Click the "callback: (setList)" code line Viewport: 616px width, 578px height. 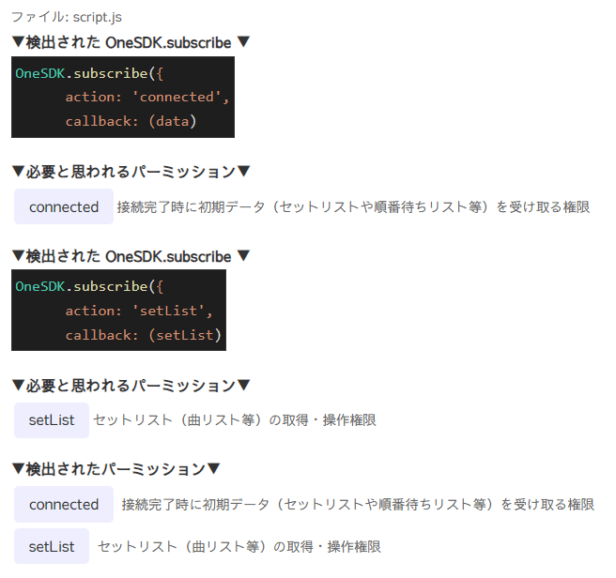click(144, 335)
